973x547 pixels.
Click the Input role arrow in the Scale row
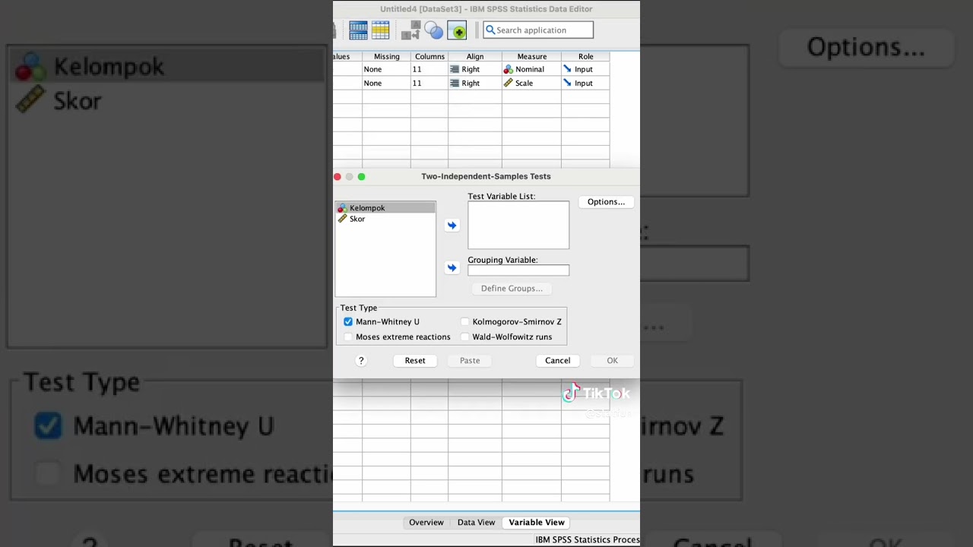(567, 83)
